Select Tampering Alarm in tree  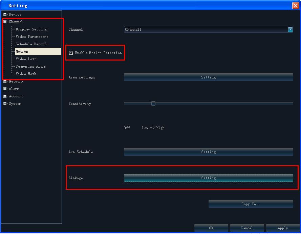click(31, 67)
